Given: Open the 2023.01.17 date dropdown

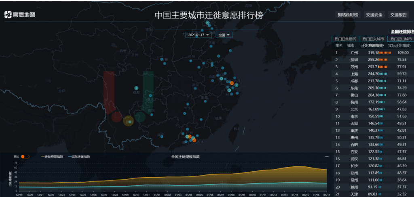Looking at the screenshot, I should (199, 35).
